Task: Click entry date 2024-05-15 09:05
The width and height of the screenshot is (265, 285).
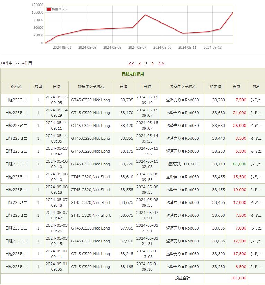Action: point(57,100)
